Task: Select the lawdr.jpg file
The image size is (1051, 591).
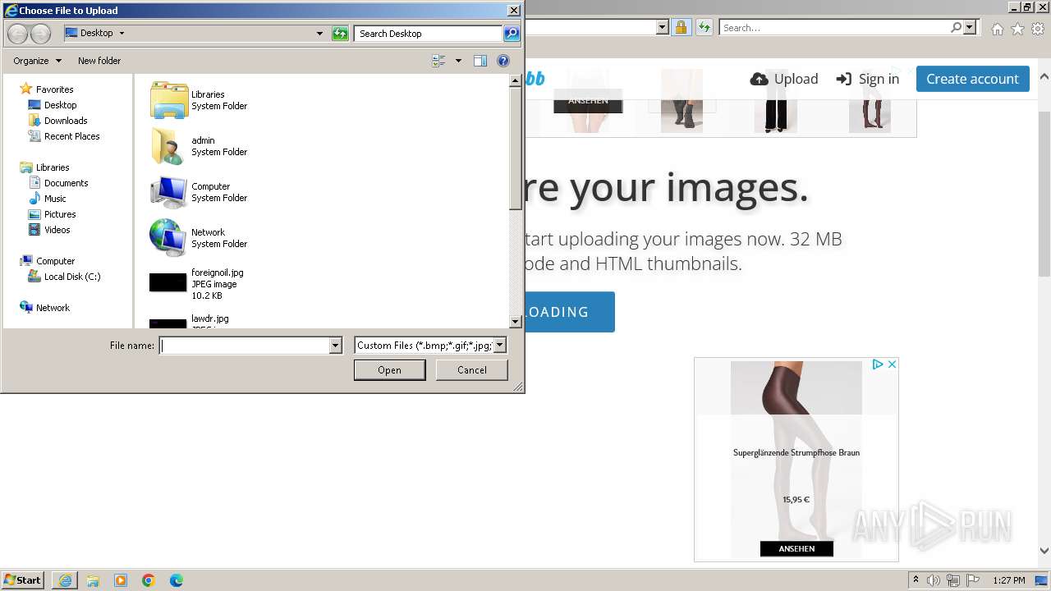Action: 210,318
